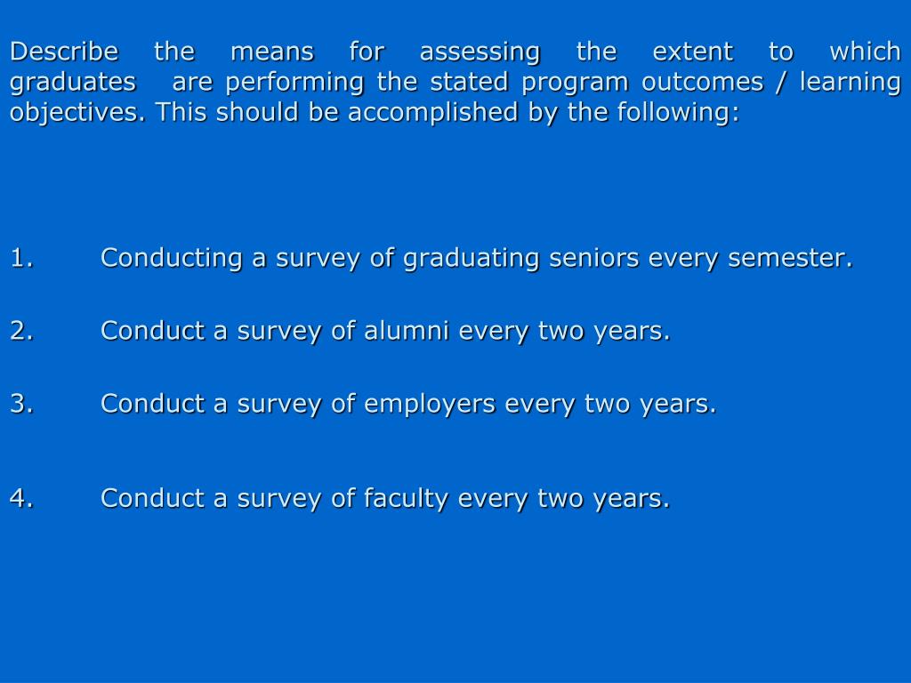Click the word 'objectives.' in the paragraph
Image resolution: width=911 pixels, height=683 pixels.
[77, 113]
